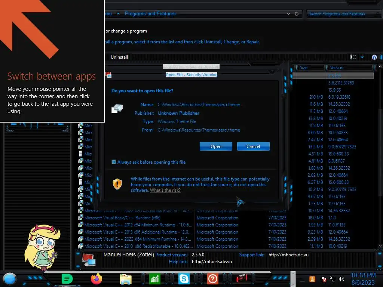This screenshot has width=383, height=287.
Task: Click Manuel Hoefs (Zottel) publisher name
Action: pos(129,254)
